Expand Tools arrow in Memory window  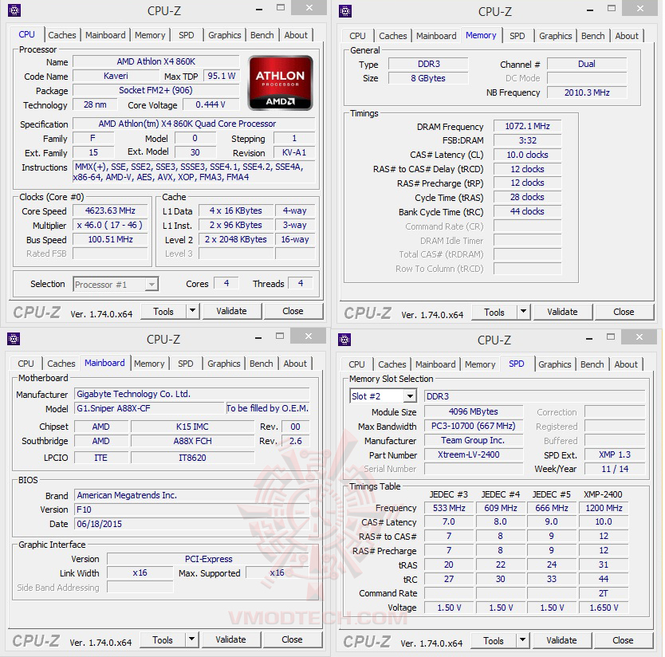[523, 312]
